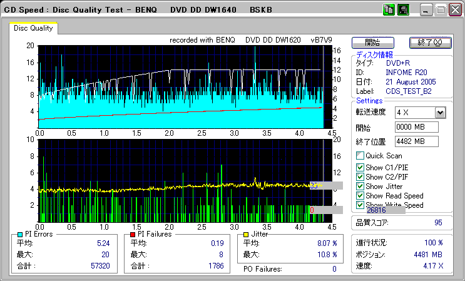This screenshot has height=281, width=465.
Task: Click the save floppy disk icon
Action: point(403,10)
